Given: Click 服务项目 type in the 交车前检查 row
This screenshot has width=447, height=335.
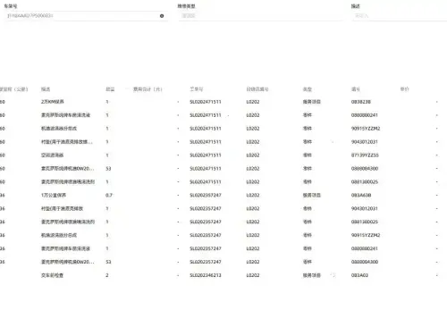Looking at the screenshot, I should 312,275.
